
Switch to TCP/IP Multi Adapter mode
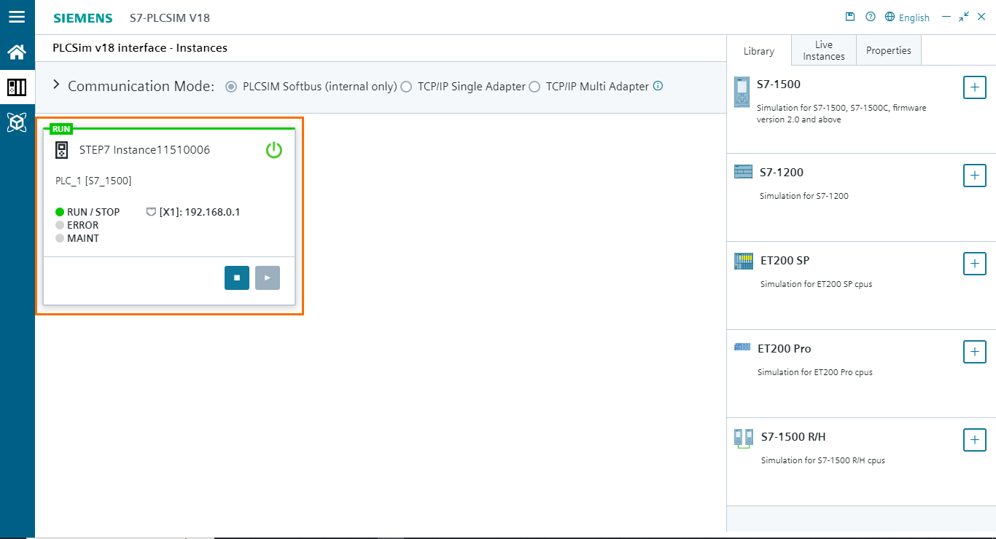click(535, 86)
